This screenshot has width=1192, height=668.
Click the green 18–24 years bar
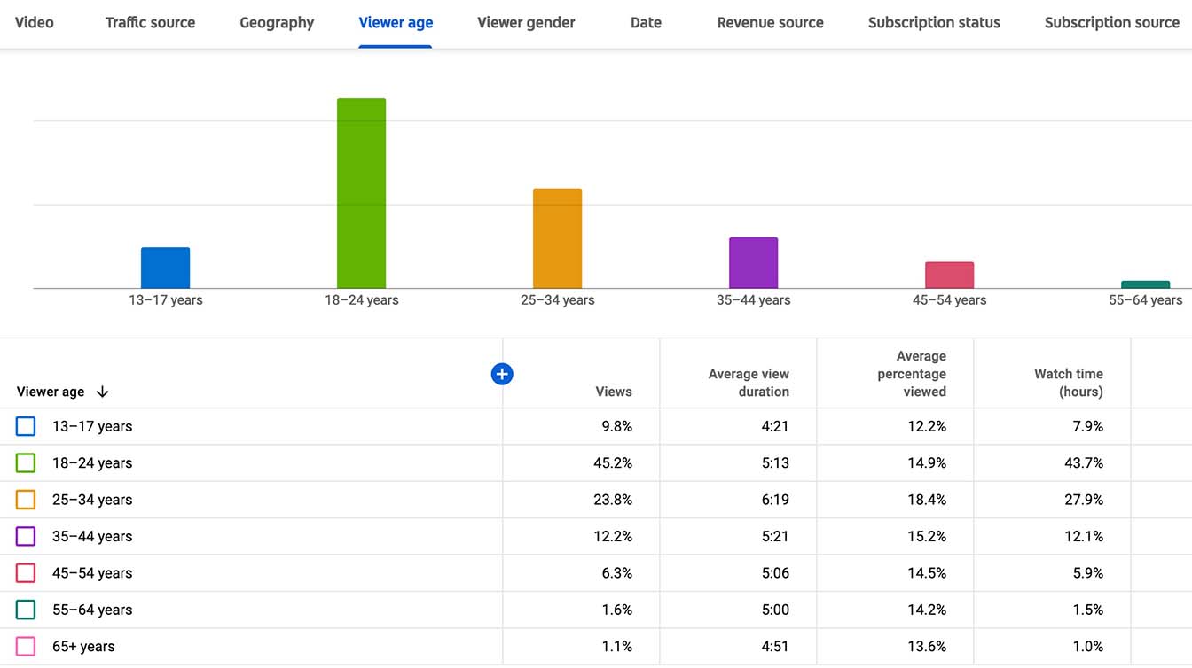(362, 193)
